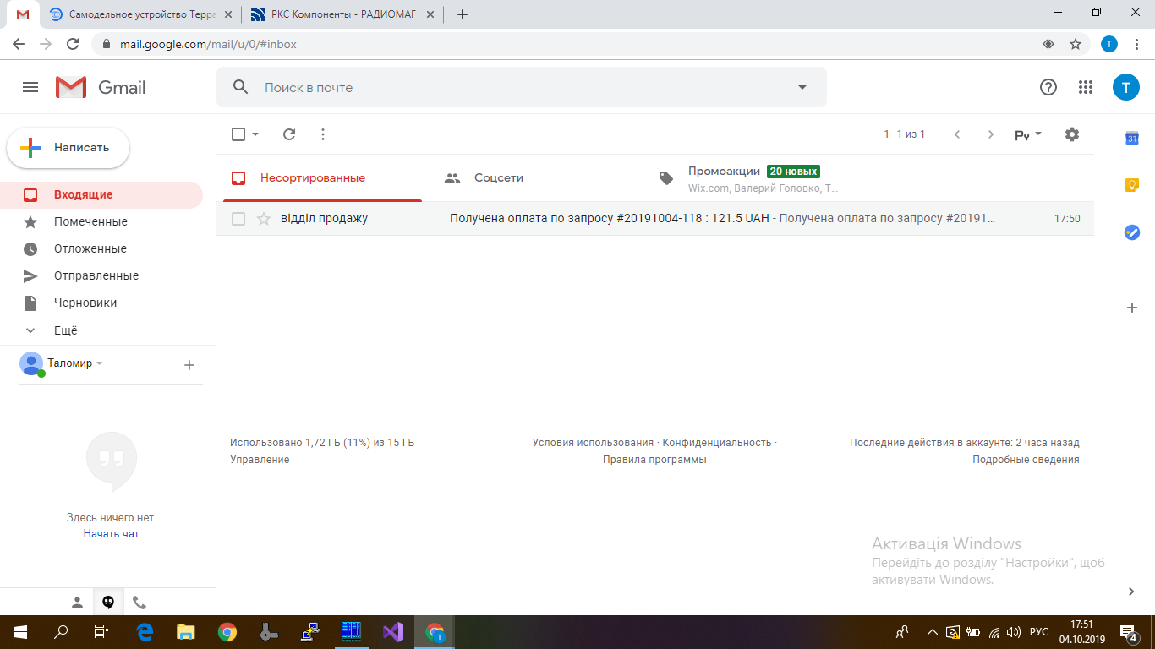Reload the browser page
This screenshot has height=649, width=1155.
click(73, 44)
